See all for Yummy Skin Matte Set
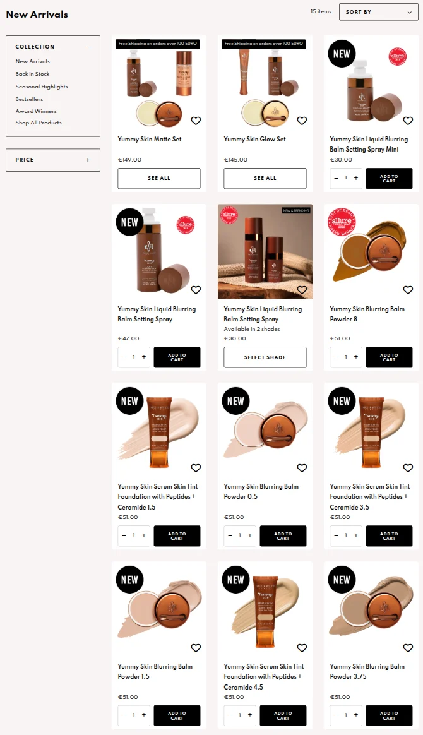 (x=159, y=178)
